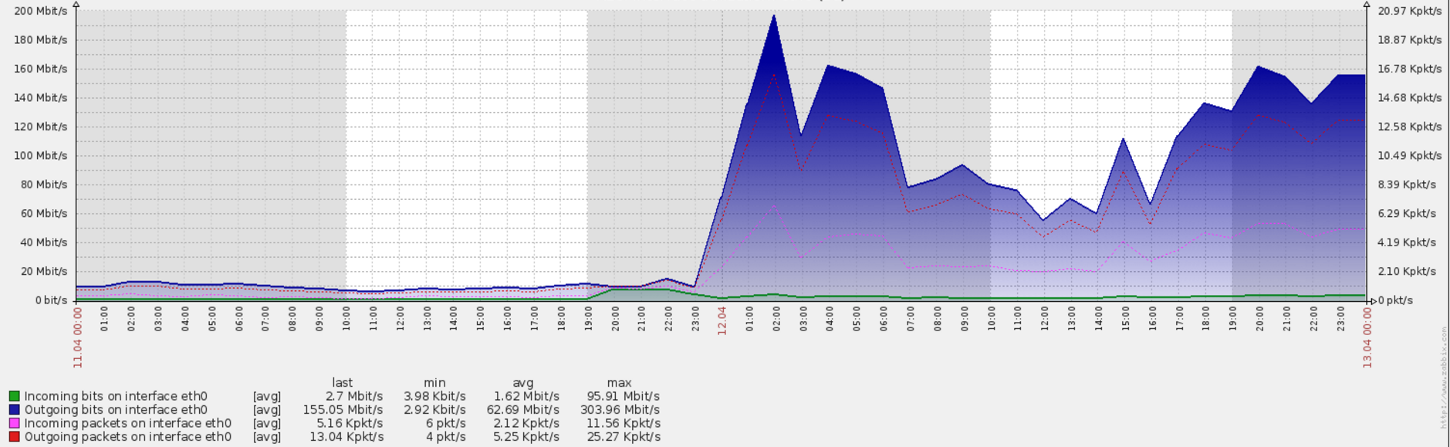
Task: Click the red '11.04 00:00' date marker
Action: pos(78,337)
